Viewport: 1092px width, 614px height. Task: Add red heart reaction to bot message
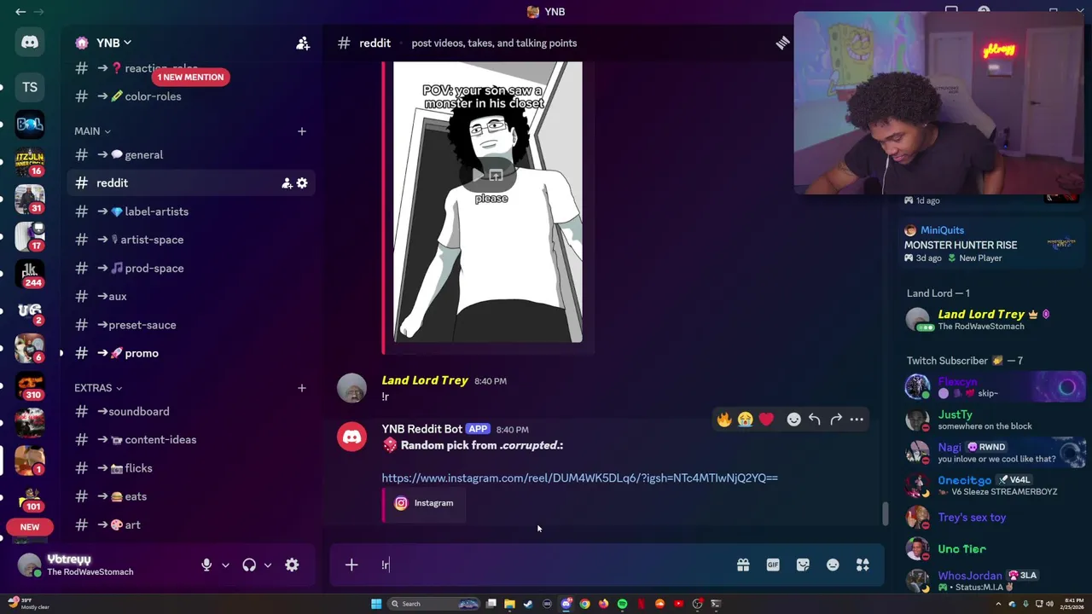[766, 419]
